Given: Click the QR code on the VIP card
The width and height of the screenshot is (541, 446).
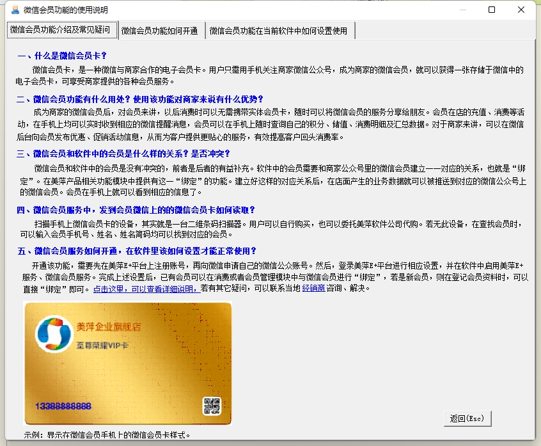Looking at the screenshot, I should (x=212, y=406).
